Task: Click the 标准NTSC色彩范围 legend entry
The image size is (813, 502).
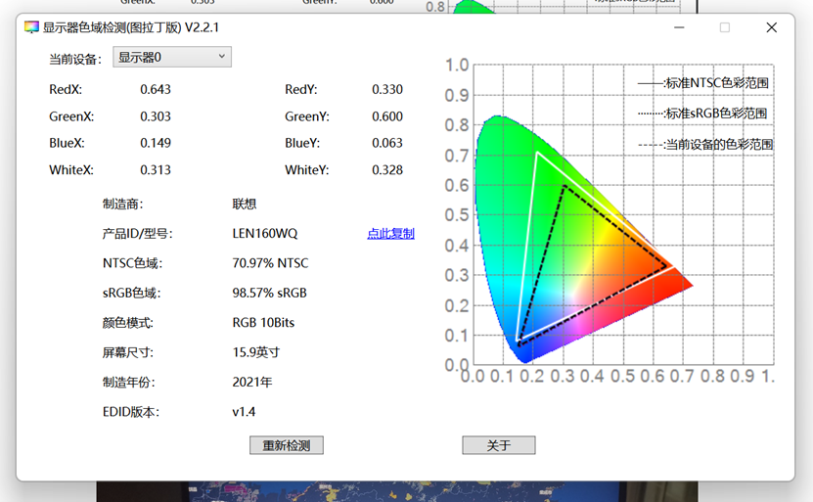Action: (703, 83)
